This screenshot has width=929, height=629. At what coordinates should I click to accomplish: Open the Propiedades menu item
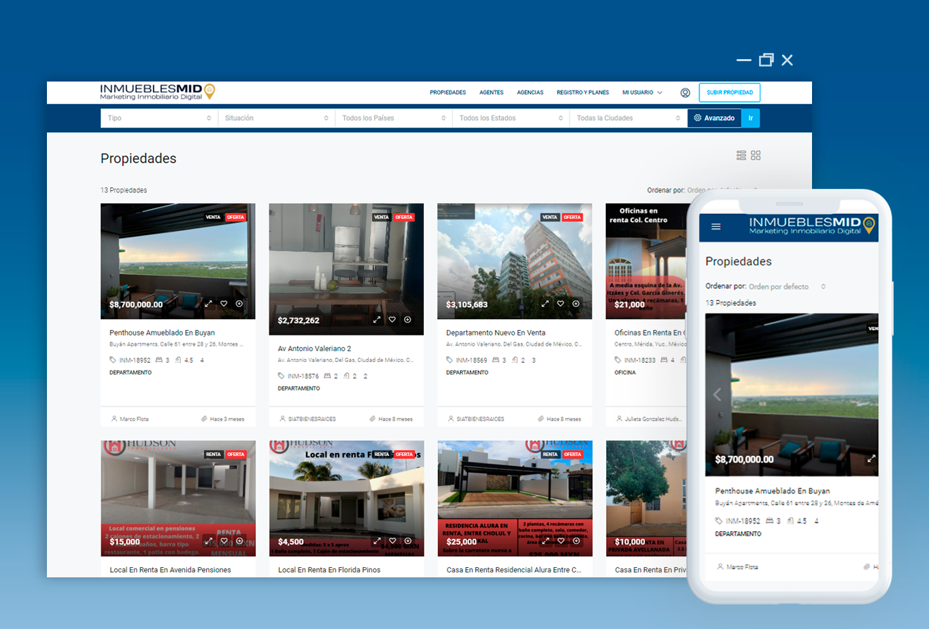point(447,92)
